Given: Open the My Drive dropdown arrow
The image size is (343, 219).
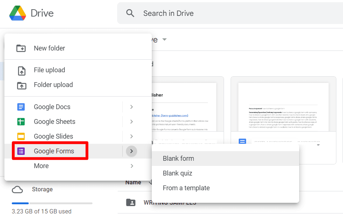Looking at the screenshot, I should pyautogui.click(x=164, y=40).
